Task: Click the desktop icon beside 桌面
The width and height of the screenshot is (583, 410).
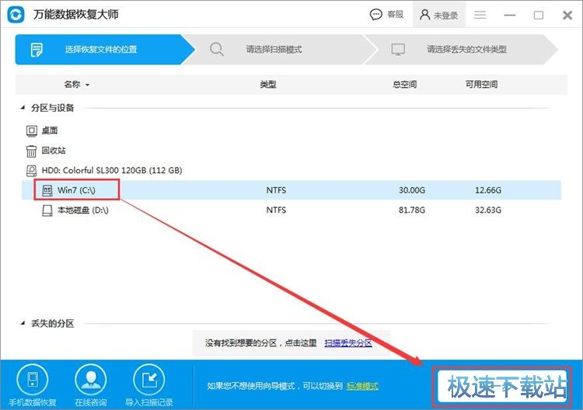Action: point(32,130)
